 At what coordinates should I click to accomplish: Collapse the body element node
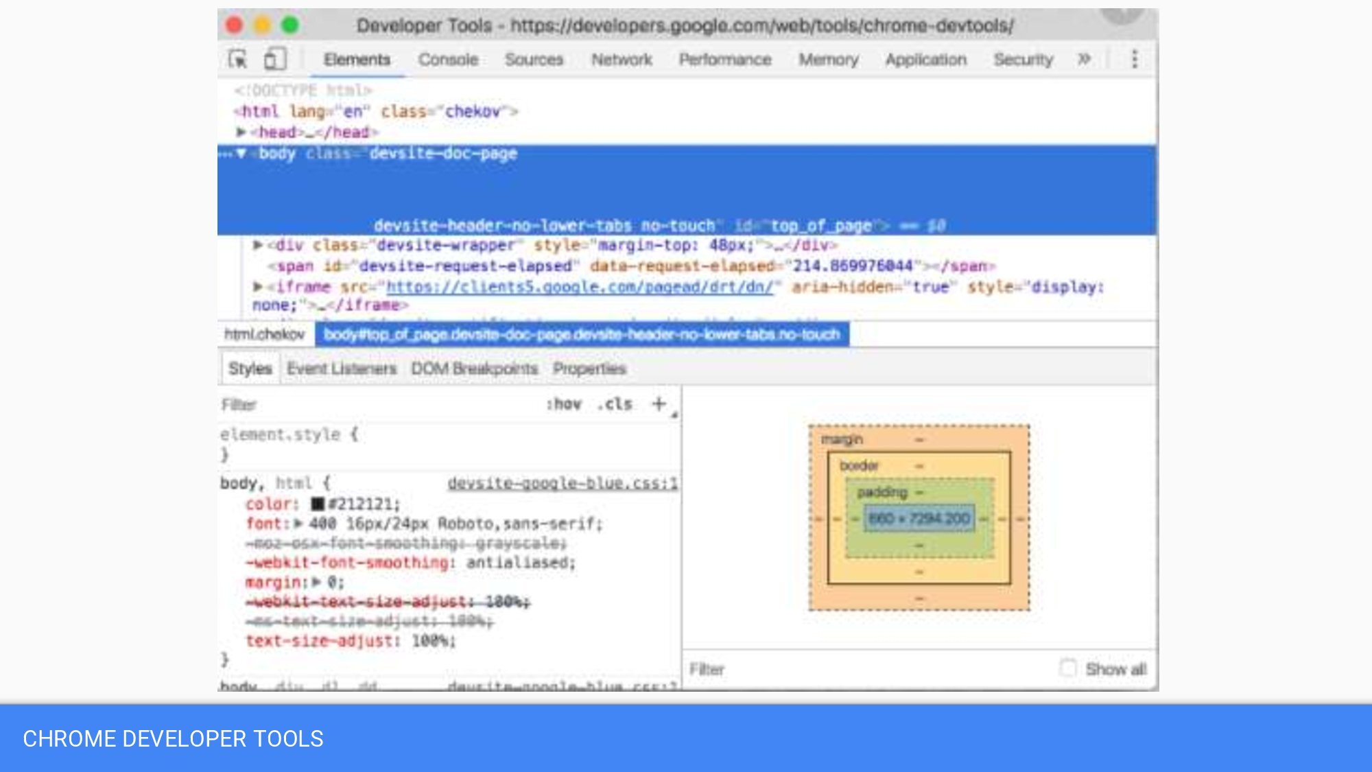(241, 154)
